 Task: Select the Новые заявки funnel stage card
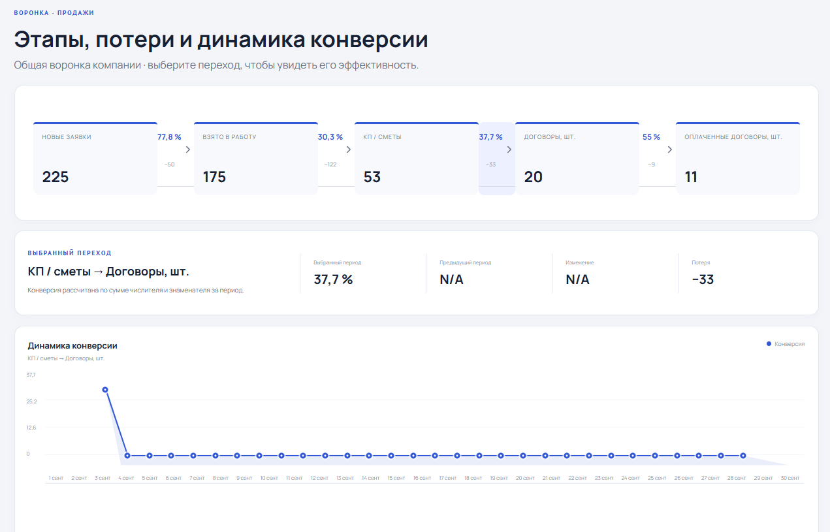(x=95, y=159)
